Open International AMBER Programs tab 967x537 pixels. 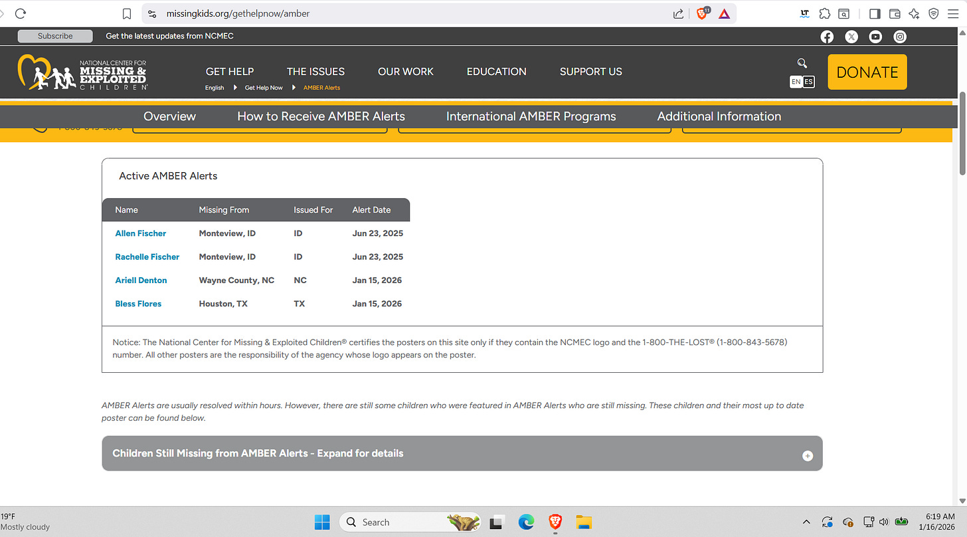click(x=531, y=116)
